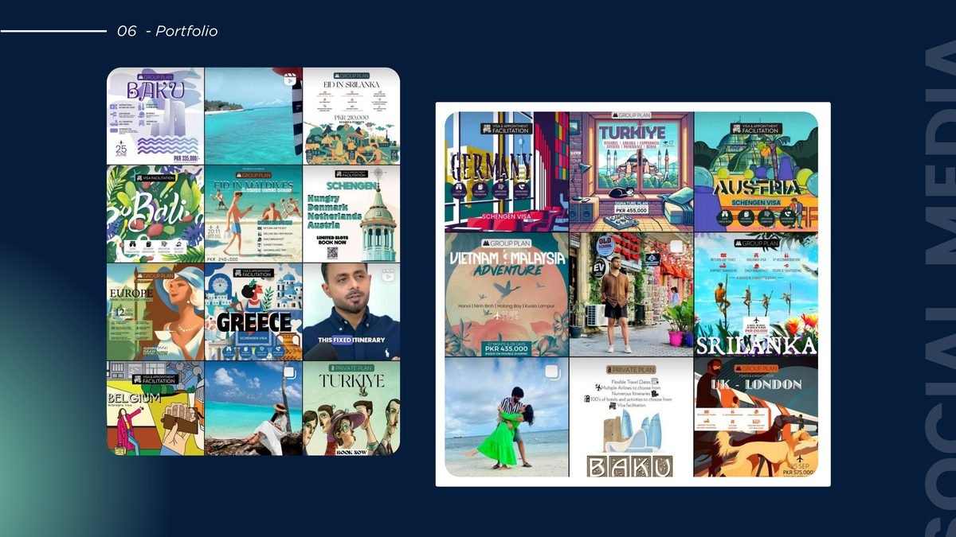The height and width of the screenshot is (537, 956).
Task: Open the Bali visa facilitation post
Action: (156, 213)
